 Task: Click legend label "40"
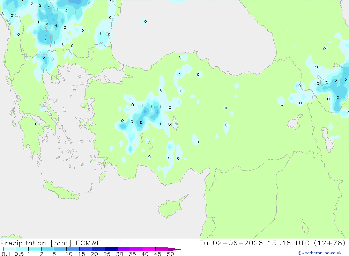point(145,254)
